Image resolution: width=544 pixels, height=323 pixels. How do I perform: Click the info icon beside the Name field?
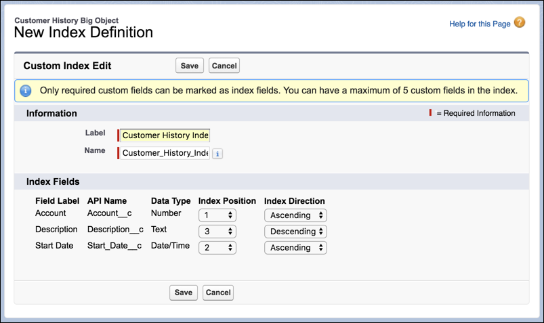(x=217, y=154)
